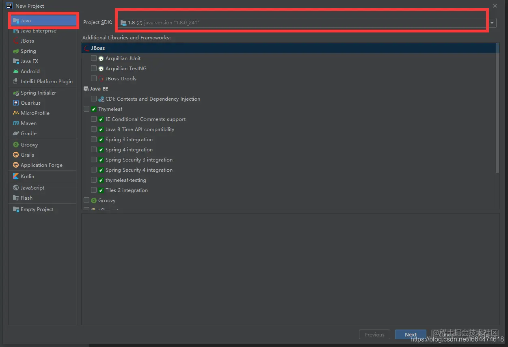Tick IE Conditional Comments support checkbox

pyautogui.click(x=94, y=119)
